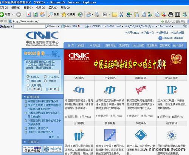Click the floppy disk download center icon
Image resolution: width=189 pixels, height=155 pixels.
tap(141, 135)
